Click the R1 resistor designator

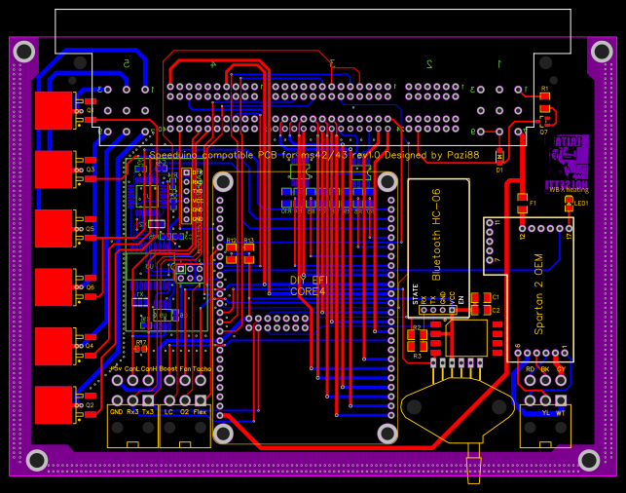click(544, 89)
